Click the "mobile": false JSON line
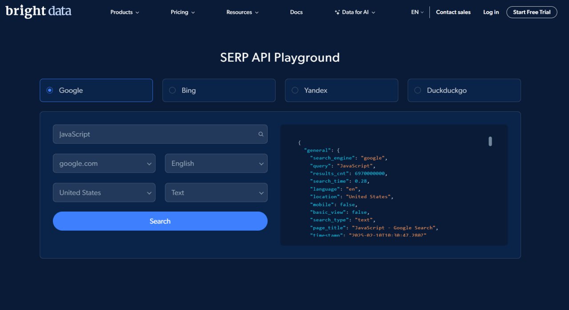 coord(333,204)
